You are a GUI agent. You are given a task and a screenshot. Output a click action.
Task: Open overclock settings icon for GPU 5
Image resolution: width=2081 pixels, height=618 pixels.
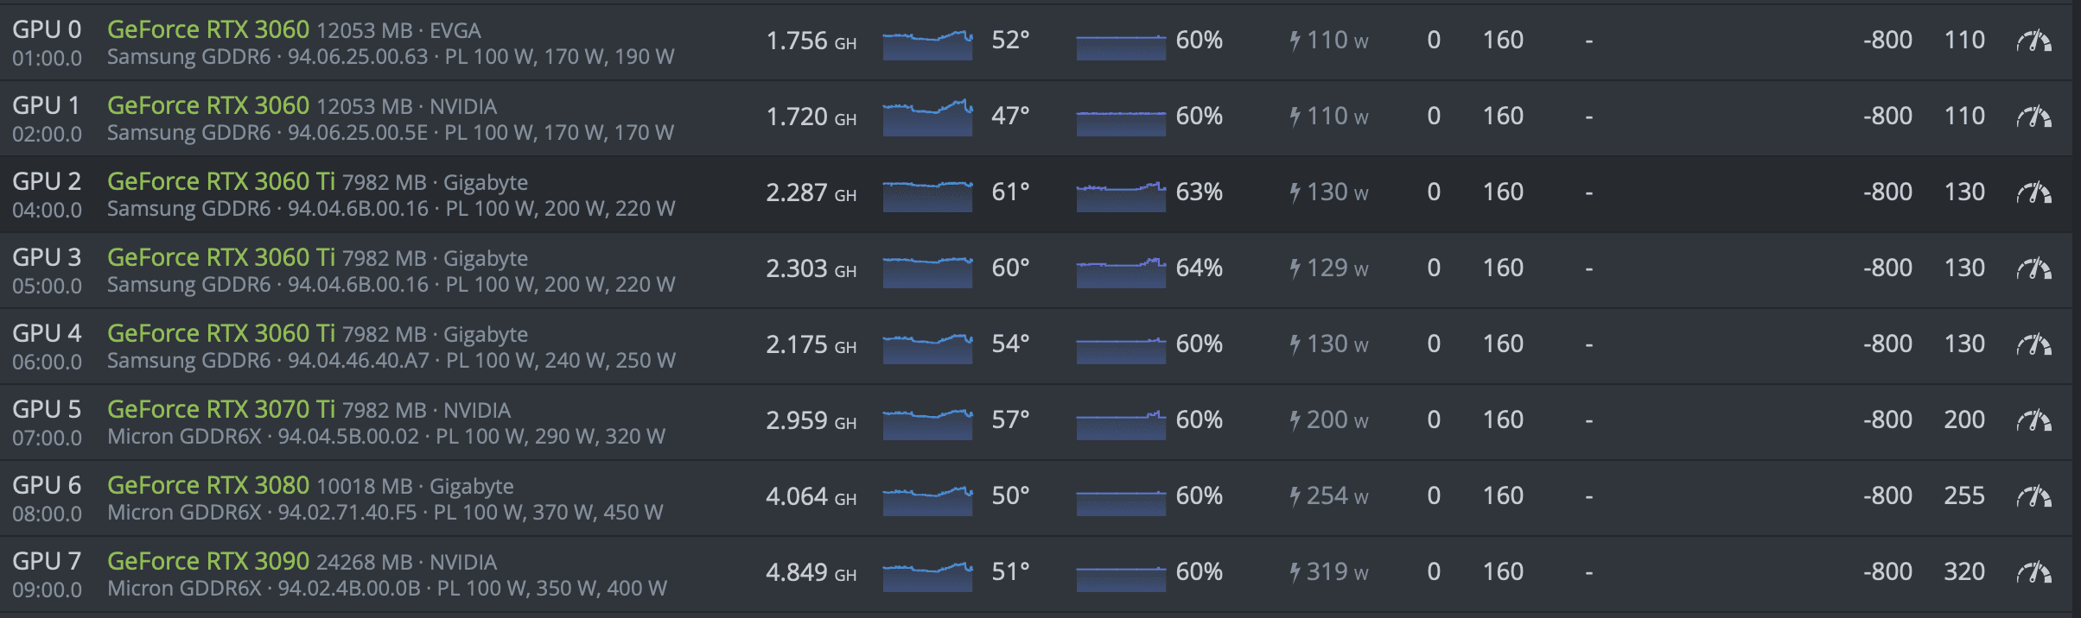click(2033, 420)
